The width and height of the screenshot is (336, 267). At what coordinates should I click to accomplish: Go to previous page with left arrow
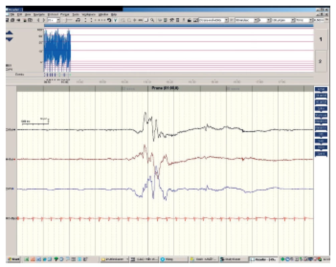(38, 20)
